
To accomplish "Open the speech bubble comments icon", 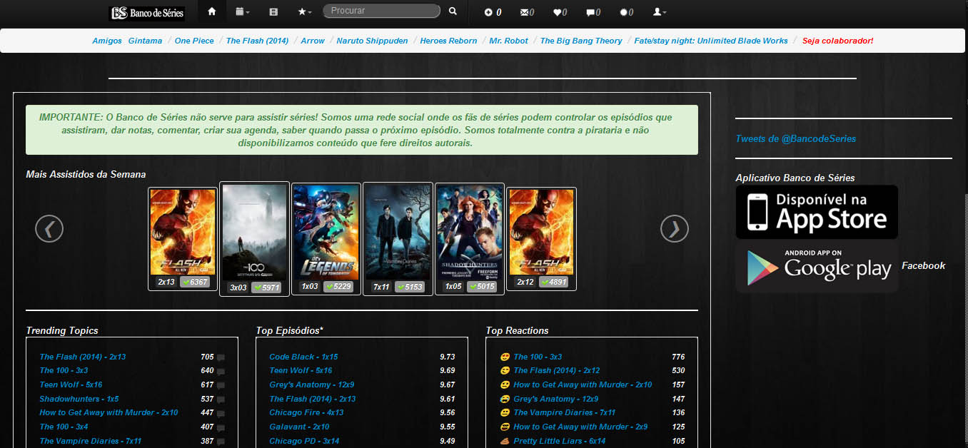I will [593, 12].
